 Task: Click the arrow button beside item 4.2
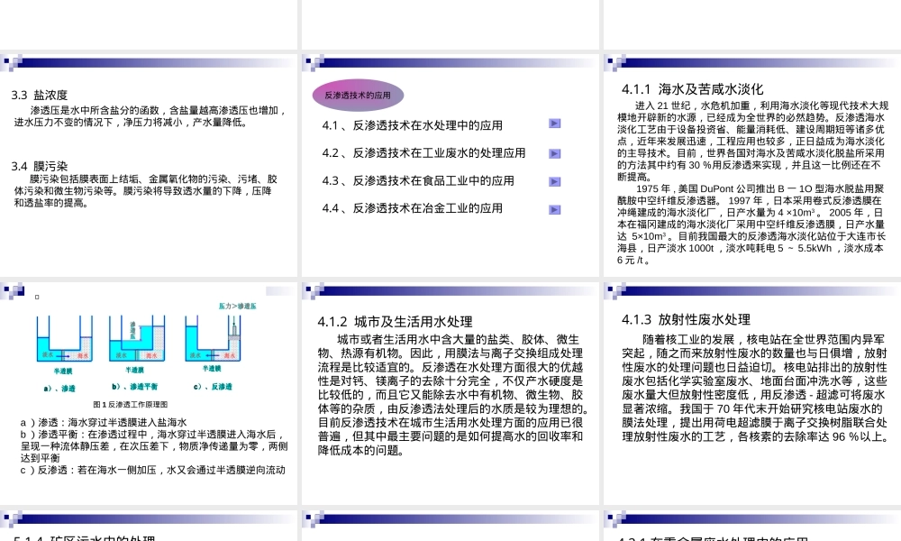pos(554,153)
